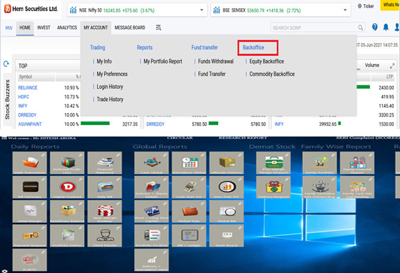Viewport: 400px width, 273px height.
Task: Open the Bill + Ledger tile
Action: [189, 235]
